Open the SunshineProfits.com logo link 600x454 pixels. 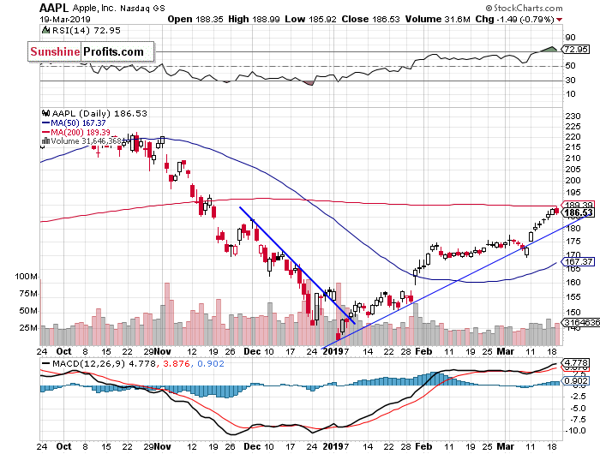click(91, 51)
